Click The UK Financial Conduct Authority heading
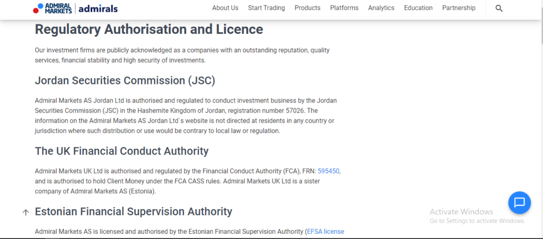This screenshot has height=239, width=543. (121, 151)
